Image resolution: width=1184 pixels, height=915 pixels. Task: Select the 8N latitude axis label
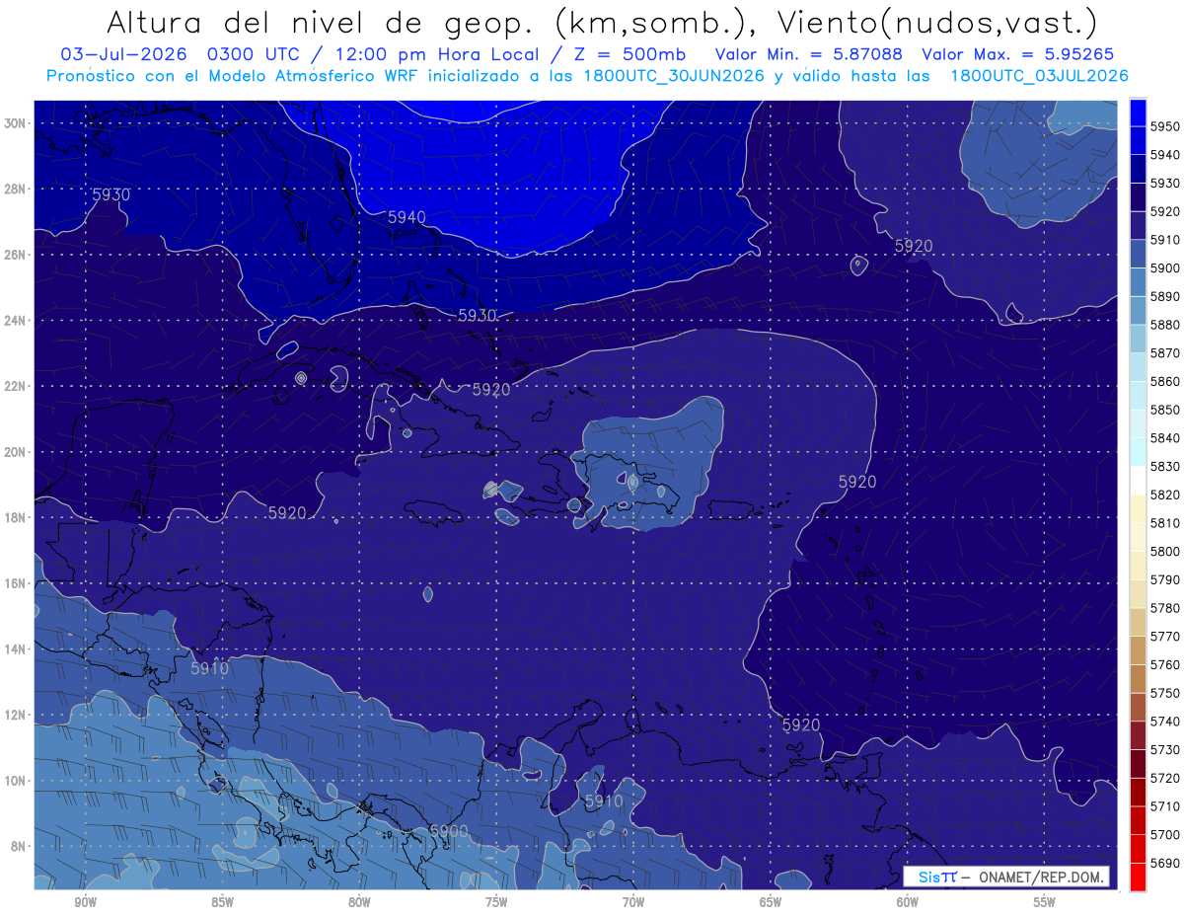pyautogui.click(x=19, y=847)
